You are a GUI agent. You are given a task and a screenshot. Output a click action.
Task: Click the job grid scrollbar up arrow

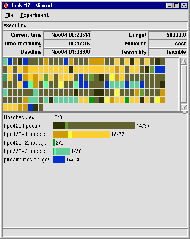(184, 61)
